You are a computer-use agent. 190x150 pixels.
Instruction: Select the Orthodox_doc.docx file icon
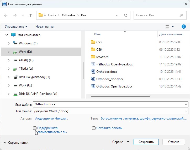pos(93,79)
